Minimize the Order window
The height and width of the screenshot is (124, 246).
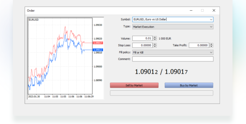pos(191,11)
